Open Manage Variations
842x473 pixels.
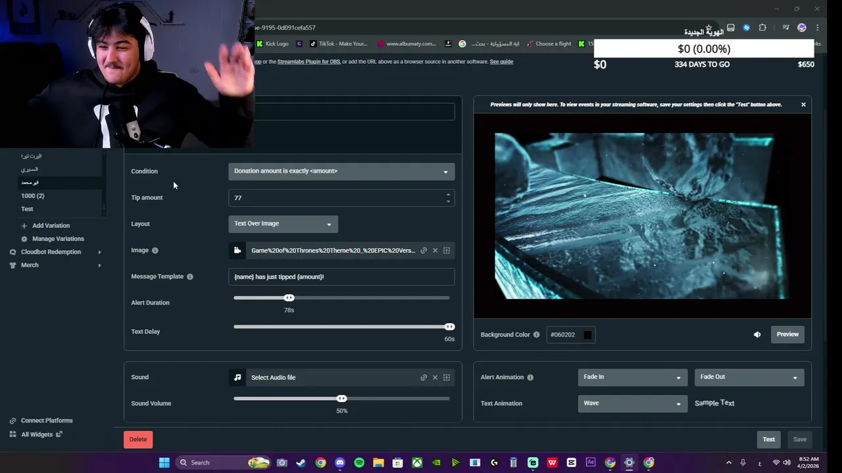coord(58,238)
